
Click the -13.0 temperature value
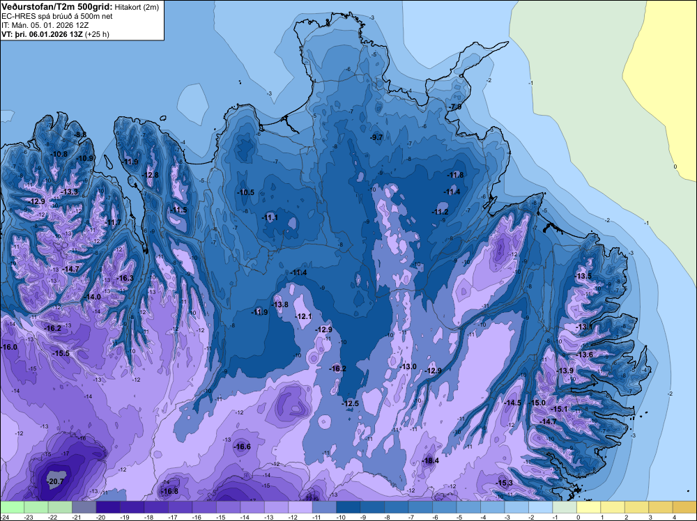[408, 366]
